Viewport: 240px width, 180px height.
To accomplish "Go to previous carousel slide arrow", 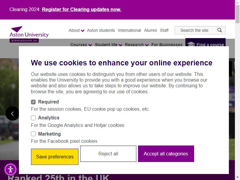I will 12,113.
